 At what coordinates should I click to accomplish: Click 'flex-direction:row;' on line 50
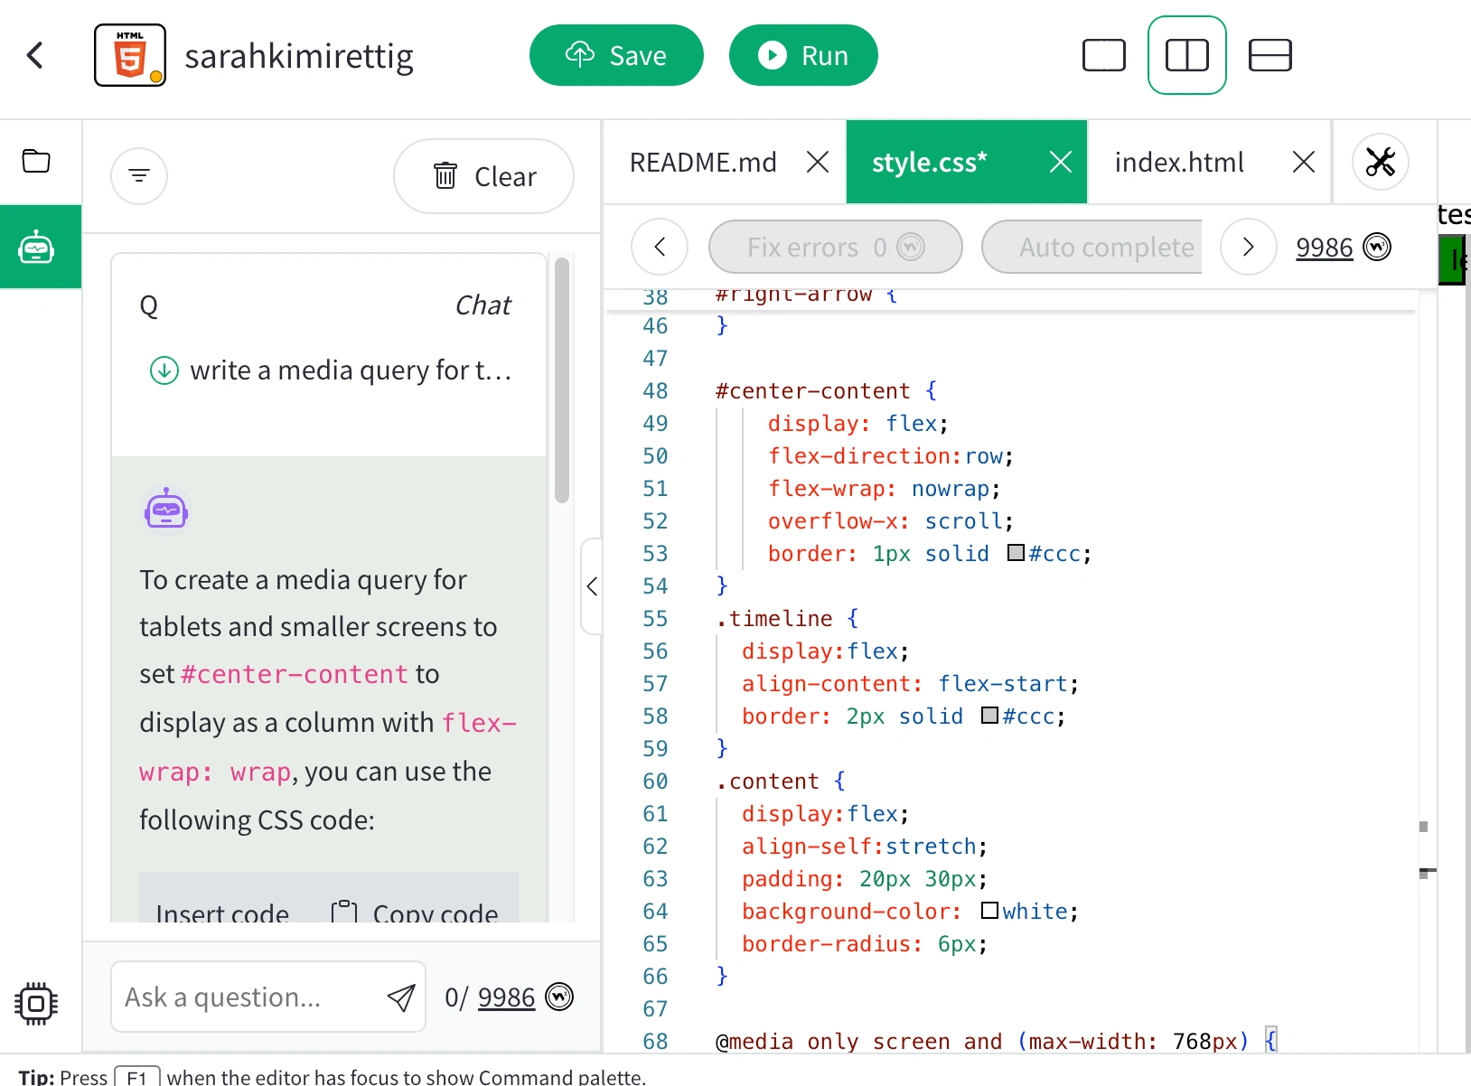point(890,456)
